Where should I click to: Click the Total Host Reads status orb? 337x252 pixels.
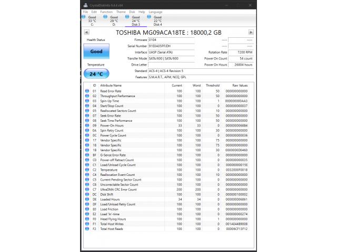[x=87, y=229]
